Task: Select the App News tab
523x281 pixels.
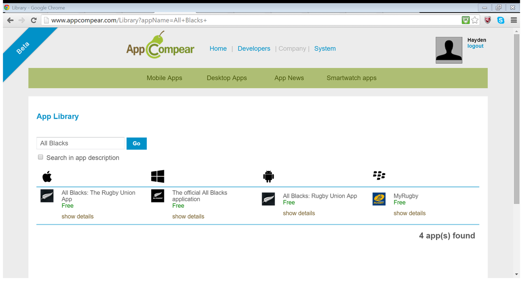Action: click(x=289, y=78)
